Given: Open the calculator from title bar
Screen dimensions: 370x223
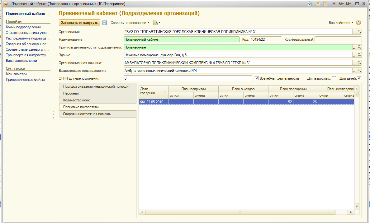Looking at the screenshot, I should [318, 4].
